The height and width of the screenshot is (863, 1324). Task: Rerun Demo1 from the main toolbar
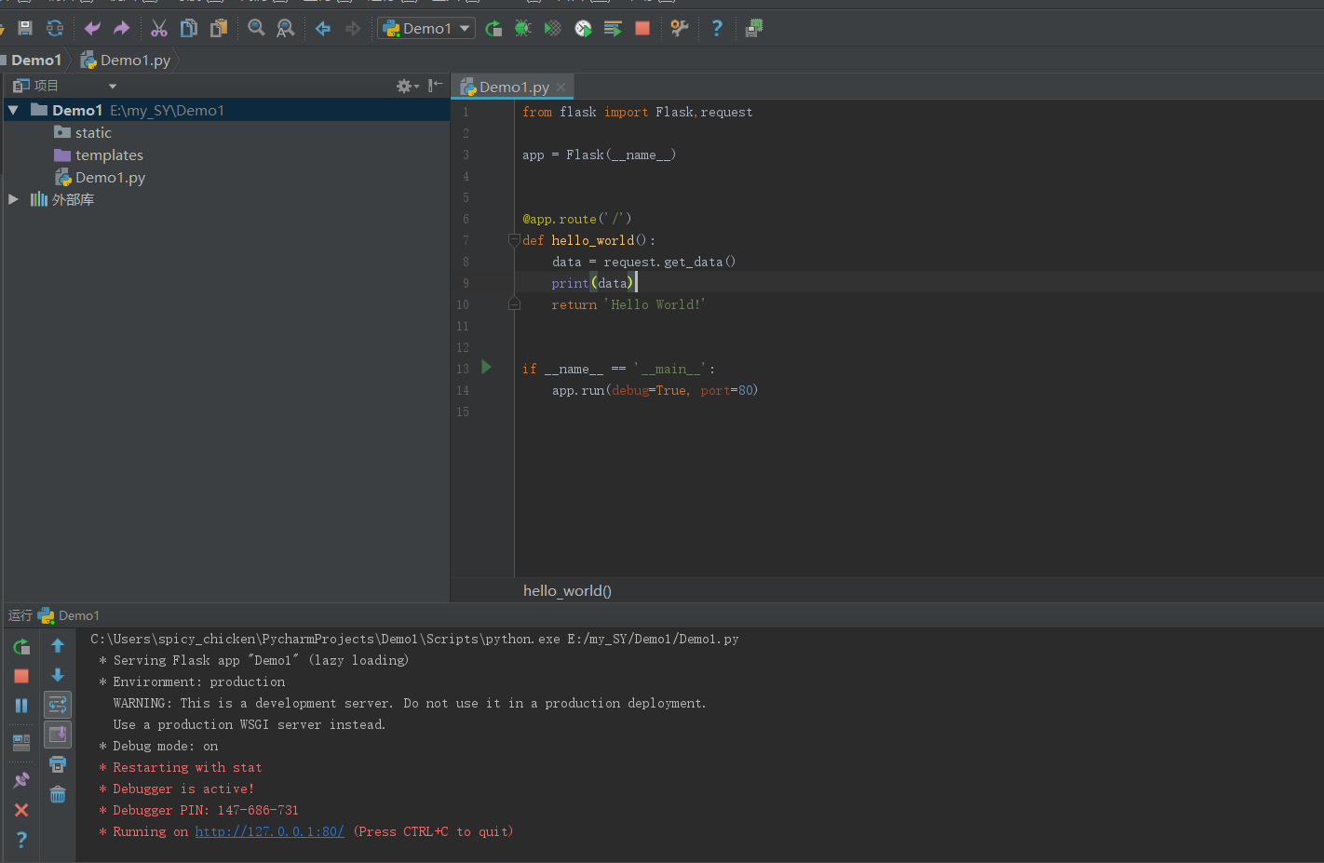(x=493, y=28)
